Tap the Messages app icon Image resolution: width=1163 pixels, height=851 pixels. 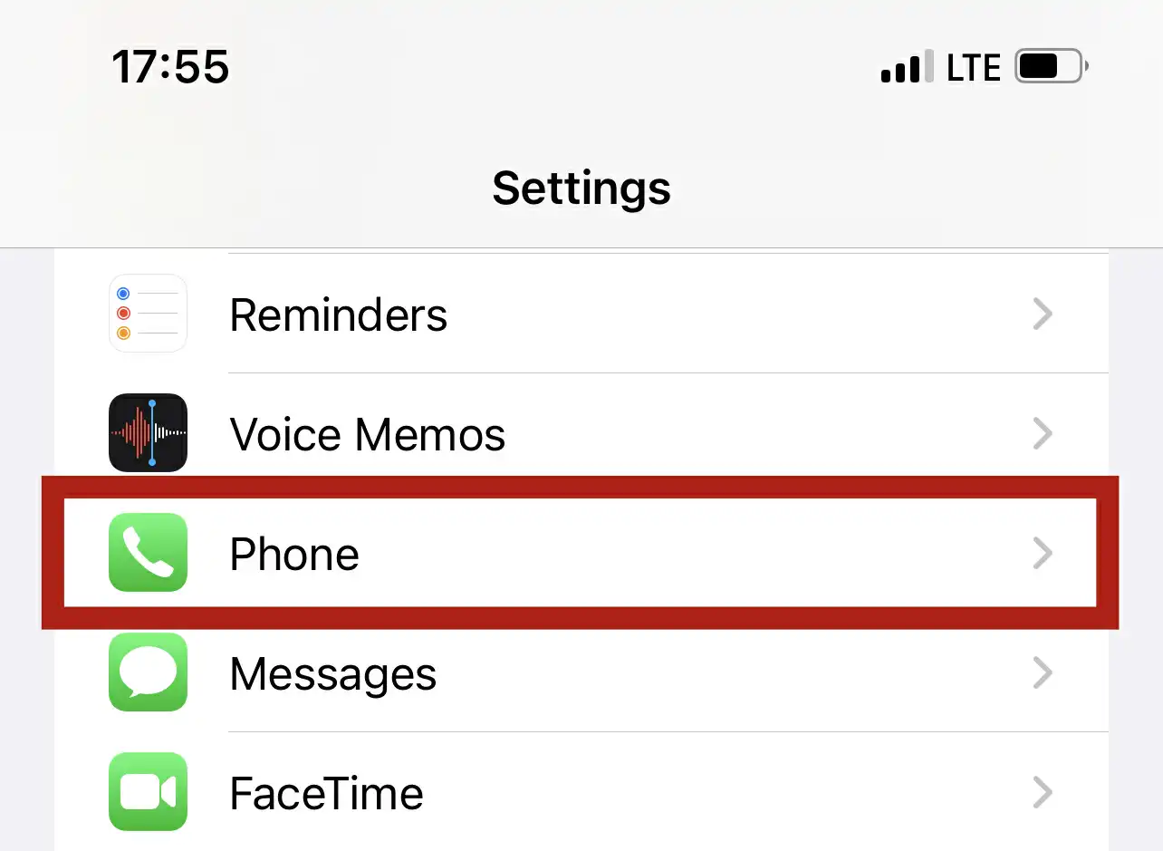coord(148,672)
